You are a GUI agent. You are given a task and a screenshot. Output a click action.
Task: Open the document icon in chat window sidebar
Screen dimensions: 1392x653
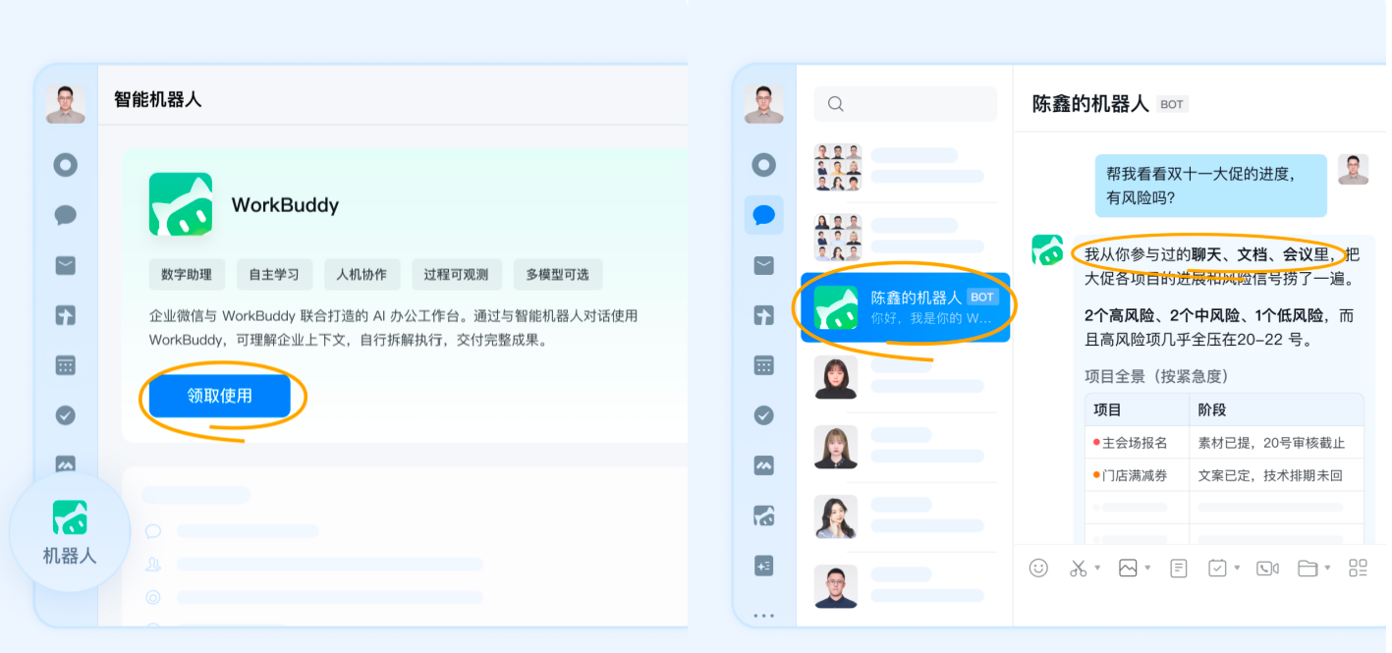click(x=764, y=315)
